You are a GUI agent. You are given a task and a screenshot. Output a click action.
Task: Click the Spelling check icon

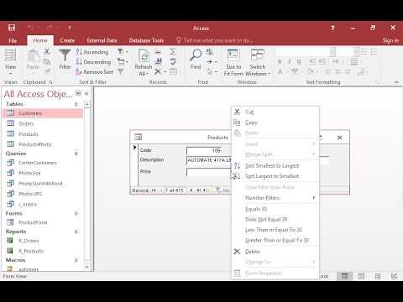[173, 61]
